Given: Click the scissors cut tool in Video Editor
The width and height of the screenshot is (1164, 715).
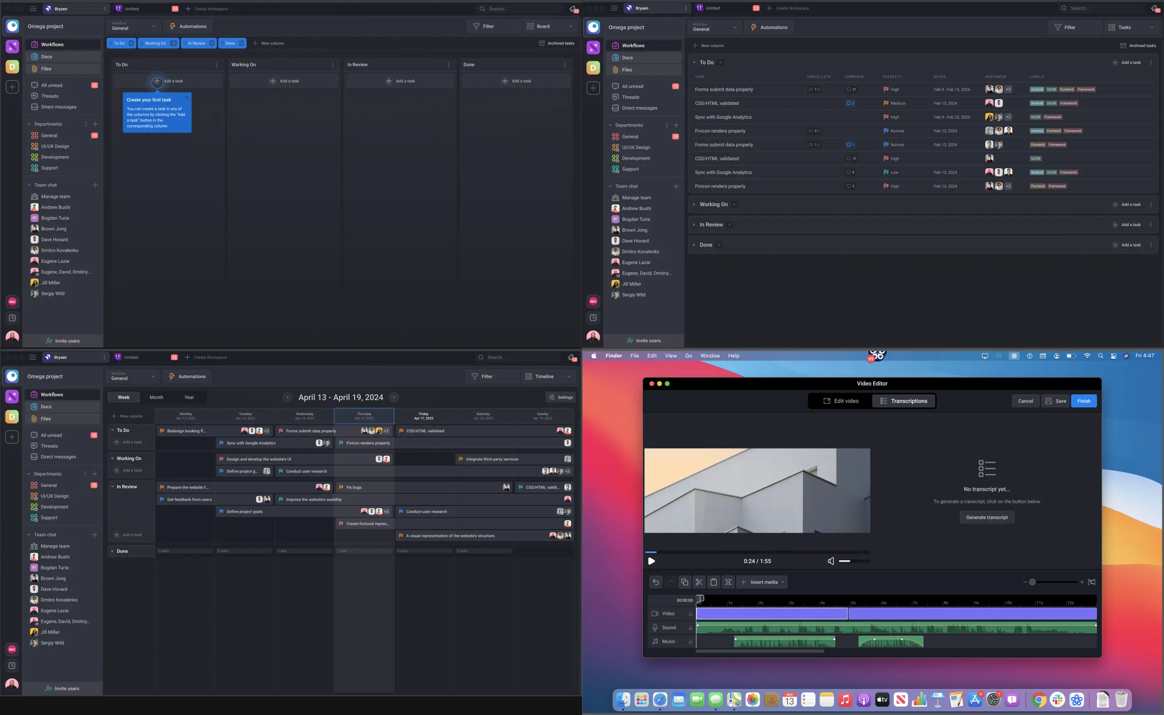Looking at the screenshot, I should pos(699,582).
